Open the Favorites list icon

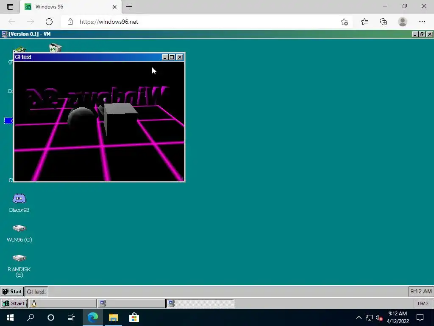[x=364, y=22]
